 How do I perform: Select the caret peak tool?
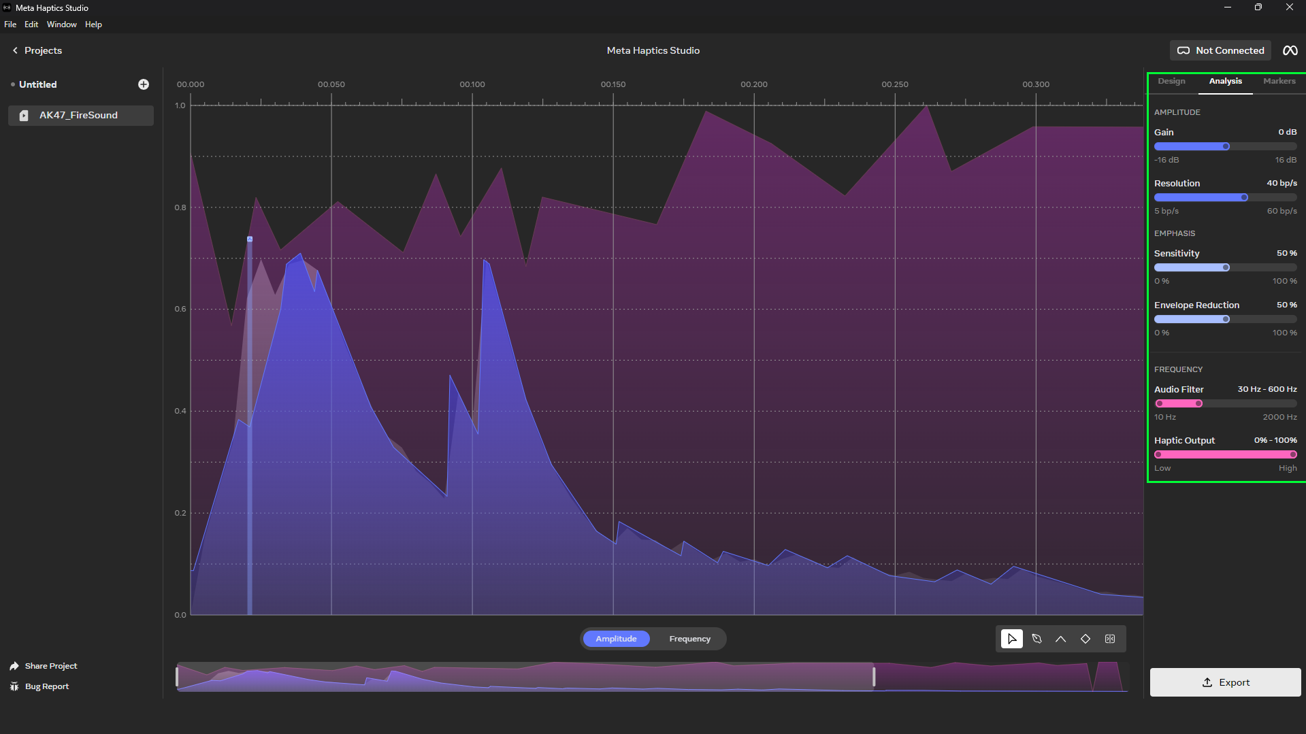pyautogui.click(x=1061, y=639)
